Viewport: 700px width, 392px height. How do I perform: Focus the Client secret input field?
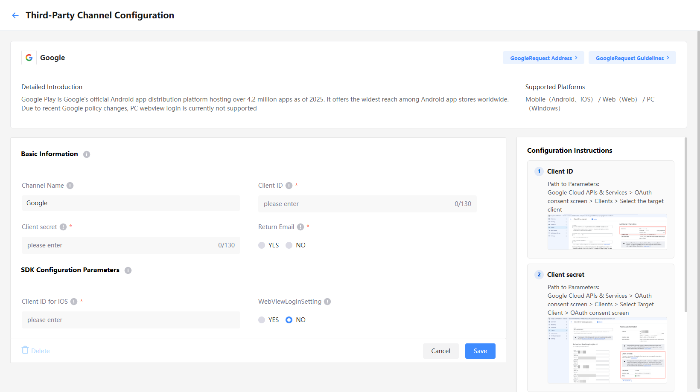(131, 245)
